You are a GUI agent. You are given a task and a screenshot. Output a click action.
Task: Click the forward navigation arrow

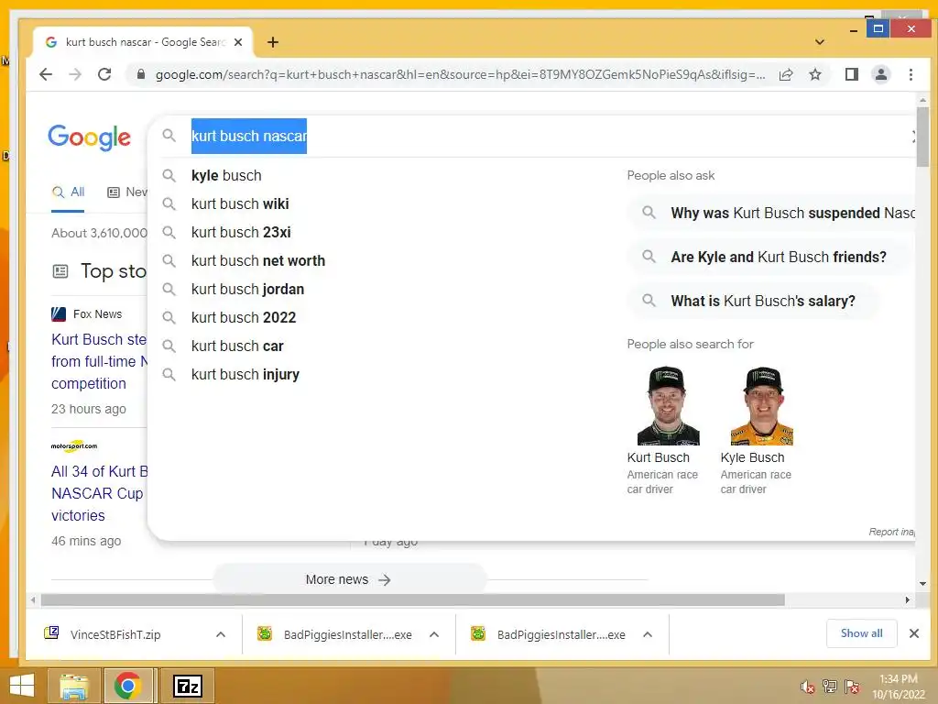[75, 74]
